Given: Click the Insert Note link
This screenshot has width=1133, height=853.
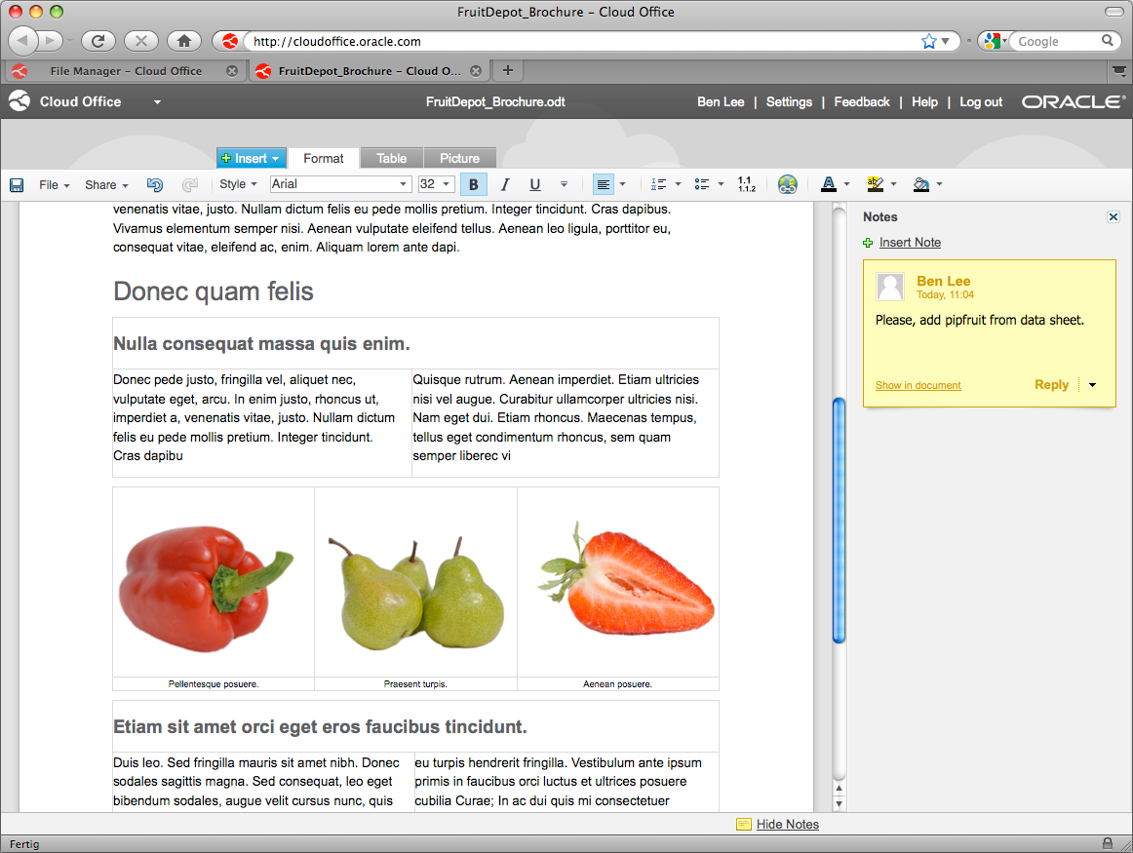Looking at the screenshot, I should [910, 243].
